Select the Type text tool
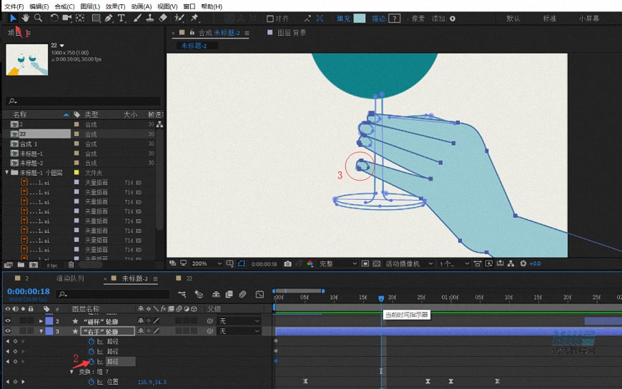The height and width of the screenshot is (389, 622). [122, 18]
